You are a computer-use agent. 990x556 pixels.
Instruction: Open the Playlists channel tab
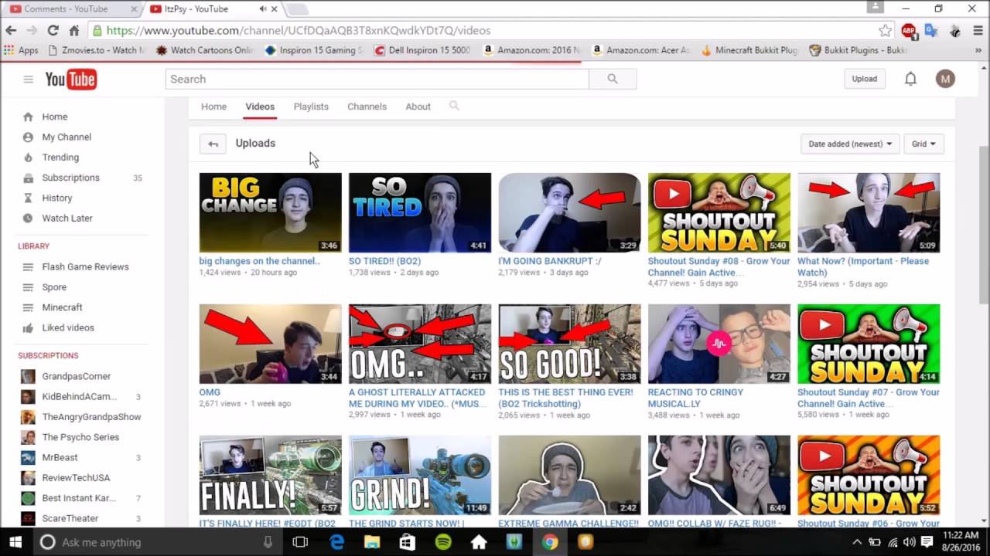pos(311,107)
